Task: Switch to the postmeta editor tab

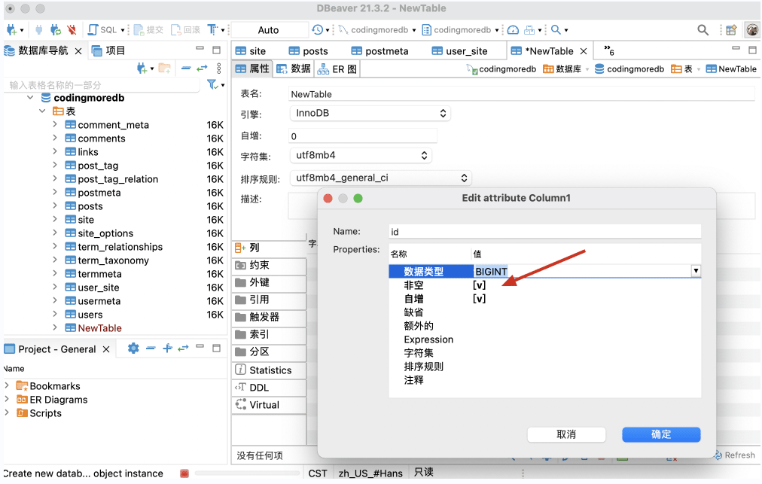Action: point(386,51)
